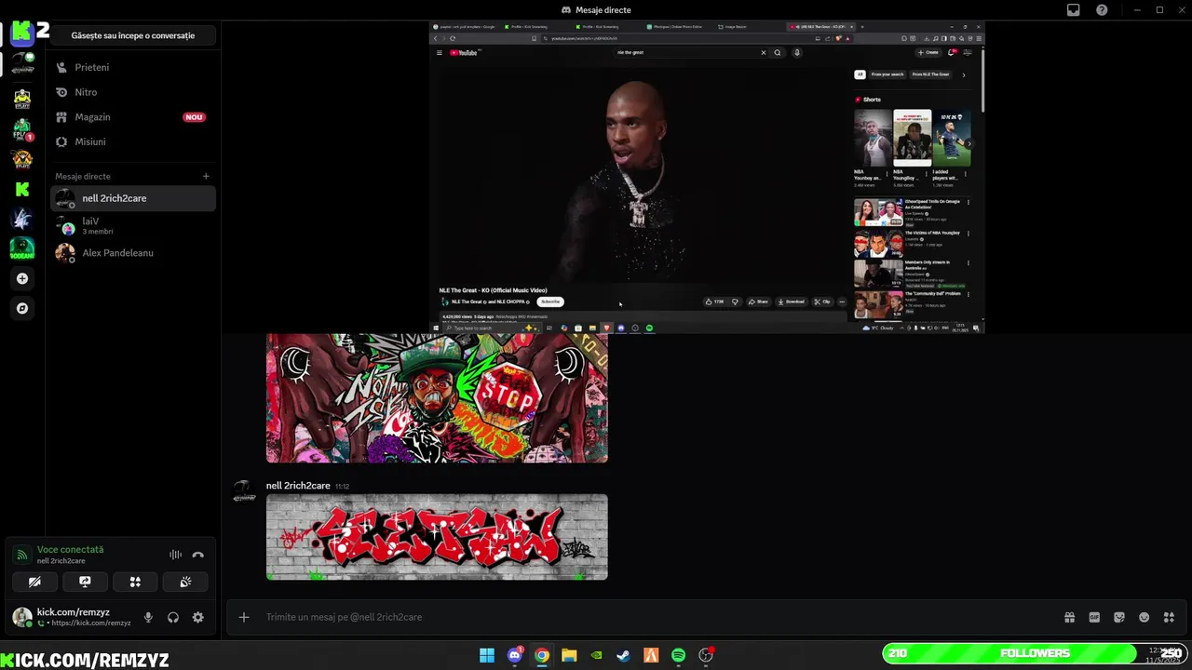Click Create button in streamed YouTube
The width and height of the screenshot is (1192, 670).
(x=928, y=52)
